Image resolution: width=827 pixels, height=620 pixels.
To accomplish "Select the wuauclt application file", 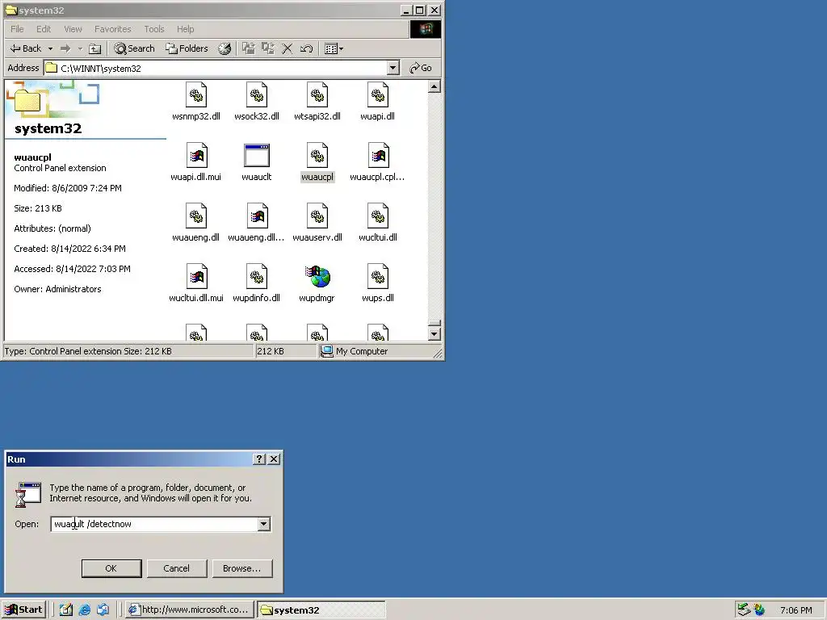I will click(x=257, y=162).
